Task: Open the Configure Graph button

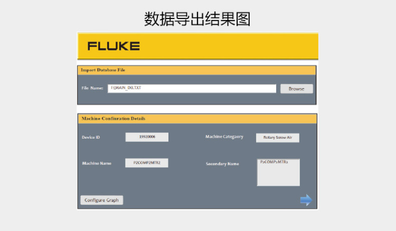Action: (102, 200)
